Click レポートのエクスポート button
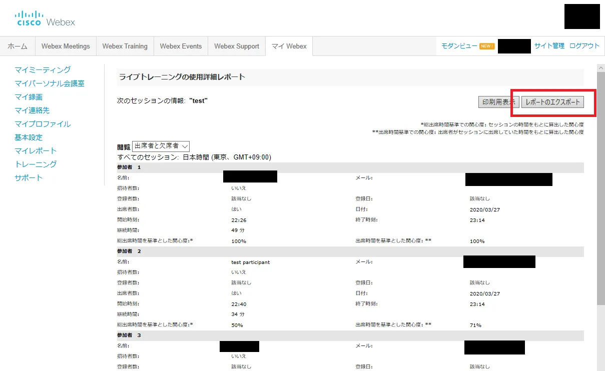605x371 pixels. (552, 102)
